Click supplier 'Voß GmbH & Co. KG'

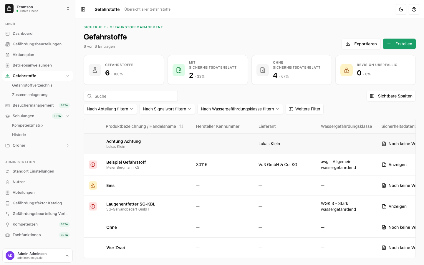278,165
